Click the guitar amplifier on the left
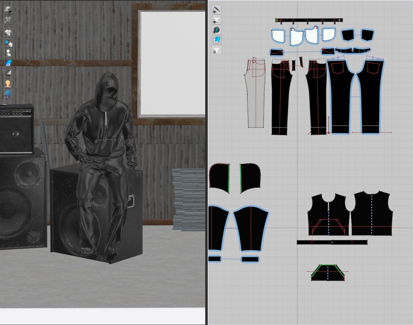Screen dimensions: 414x325 16,129
